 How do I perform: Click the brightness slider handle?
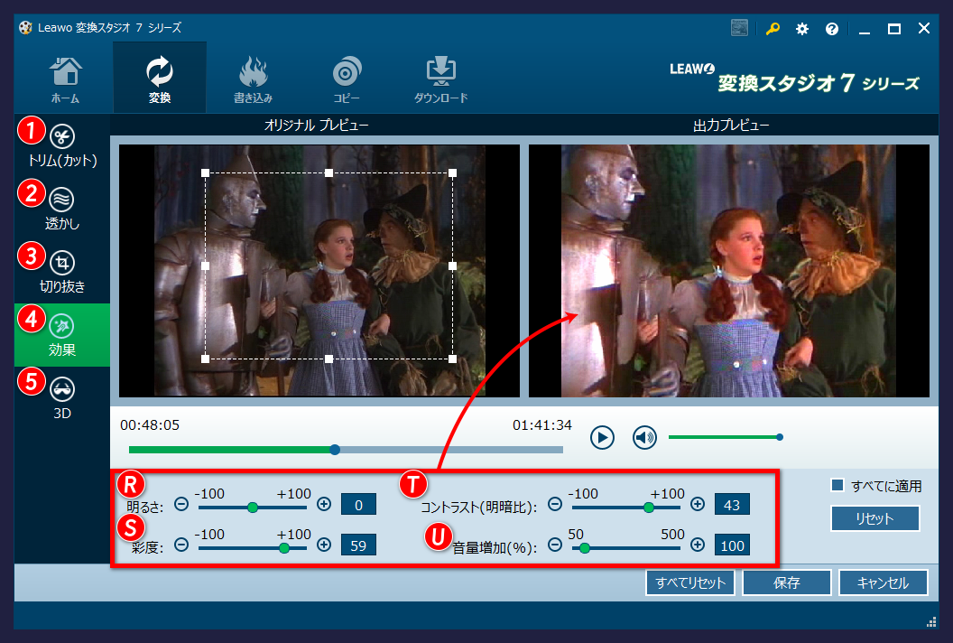(x=253, y=508)
